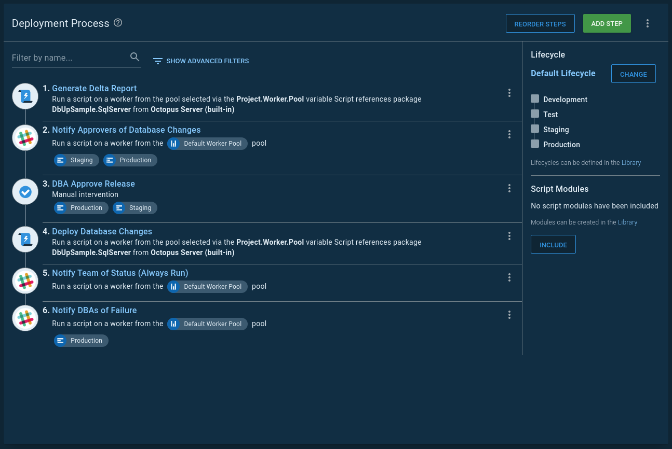Image resolution: width=672 pixels, height=449 pixels.
Task: Check the Test lifecycle checkbox
Action: pos(535,114)
